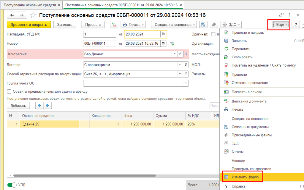
Task: Copy link to document icon
Action: (281, 15)
